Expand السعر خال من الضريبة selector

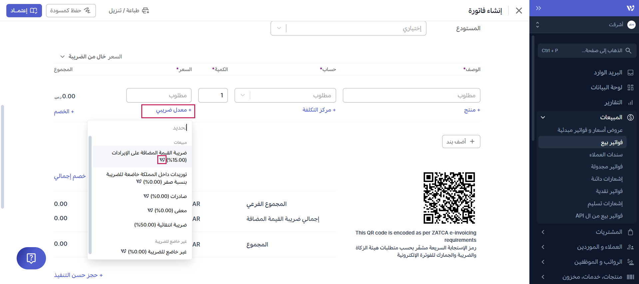[62, 57]
